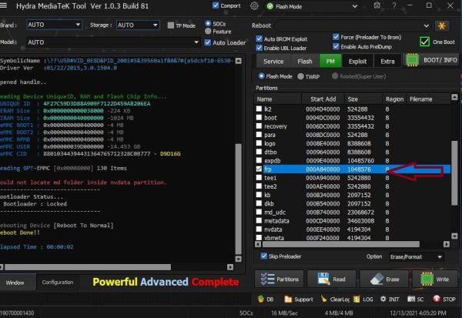Image resolution: width=462 pixels, height=318 pixels.
Task: Toggle the Auto Loader checkbox
Action: 207,42
